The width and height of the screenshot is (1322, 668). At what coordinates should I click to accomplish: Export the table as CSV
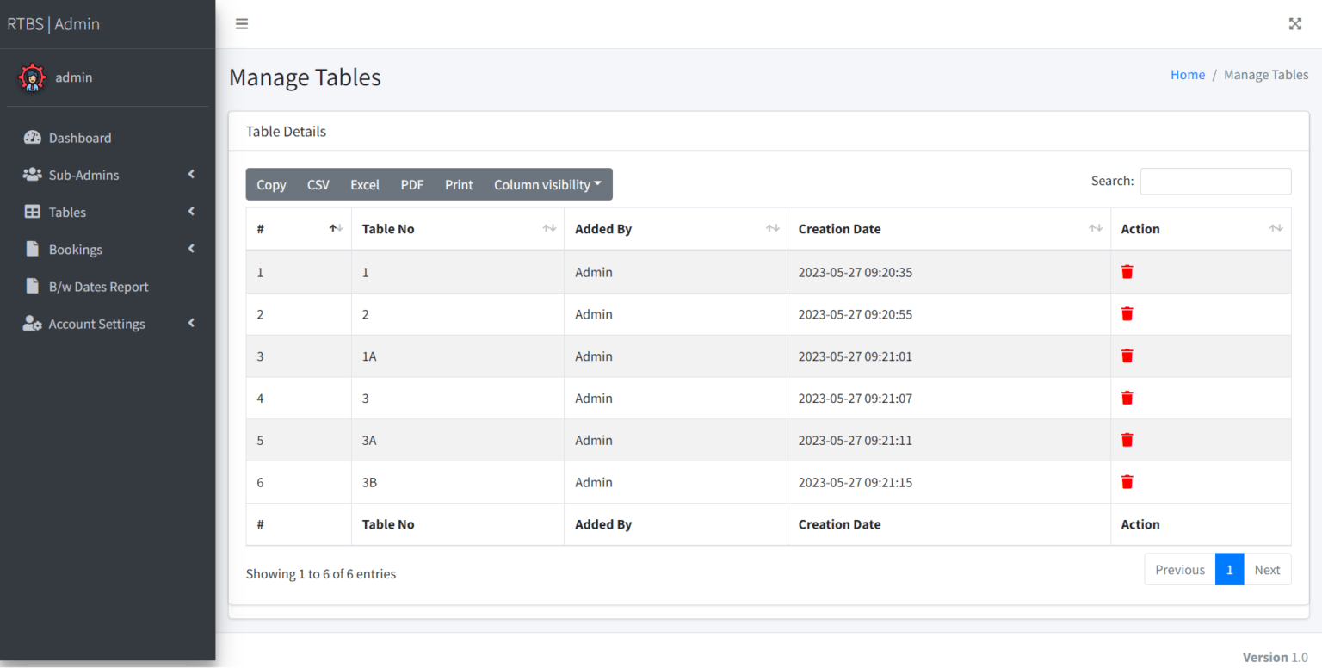coord(318,184)
